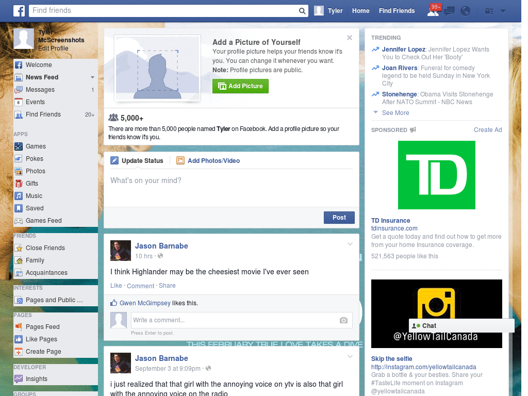This screenshot has width=528, height=396.
Task: Click the Saved bookmark icon
Action: (19, 208)
